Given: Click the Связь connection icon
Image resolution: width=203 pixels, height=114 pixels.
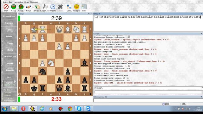Looking at the screenshot, I should 69,7.
